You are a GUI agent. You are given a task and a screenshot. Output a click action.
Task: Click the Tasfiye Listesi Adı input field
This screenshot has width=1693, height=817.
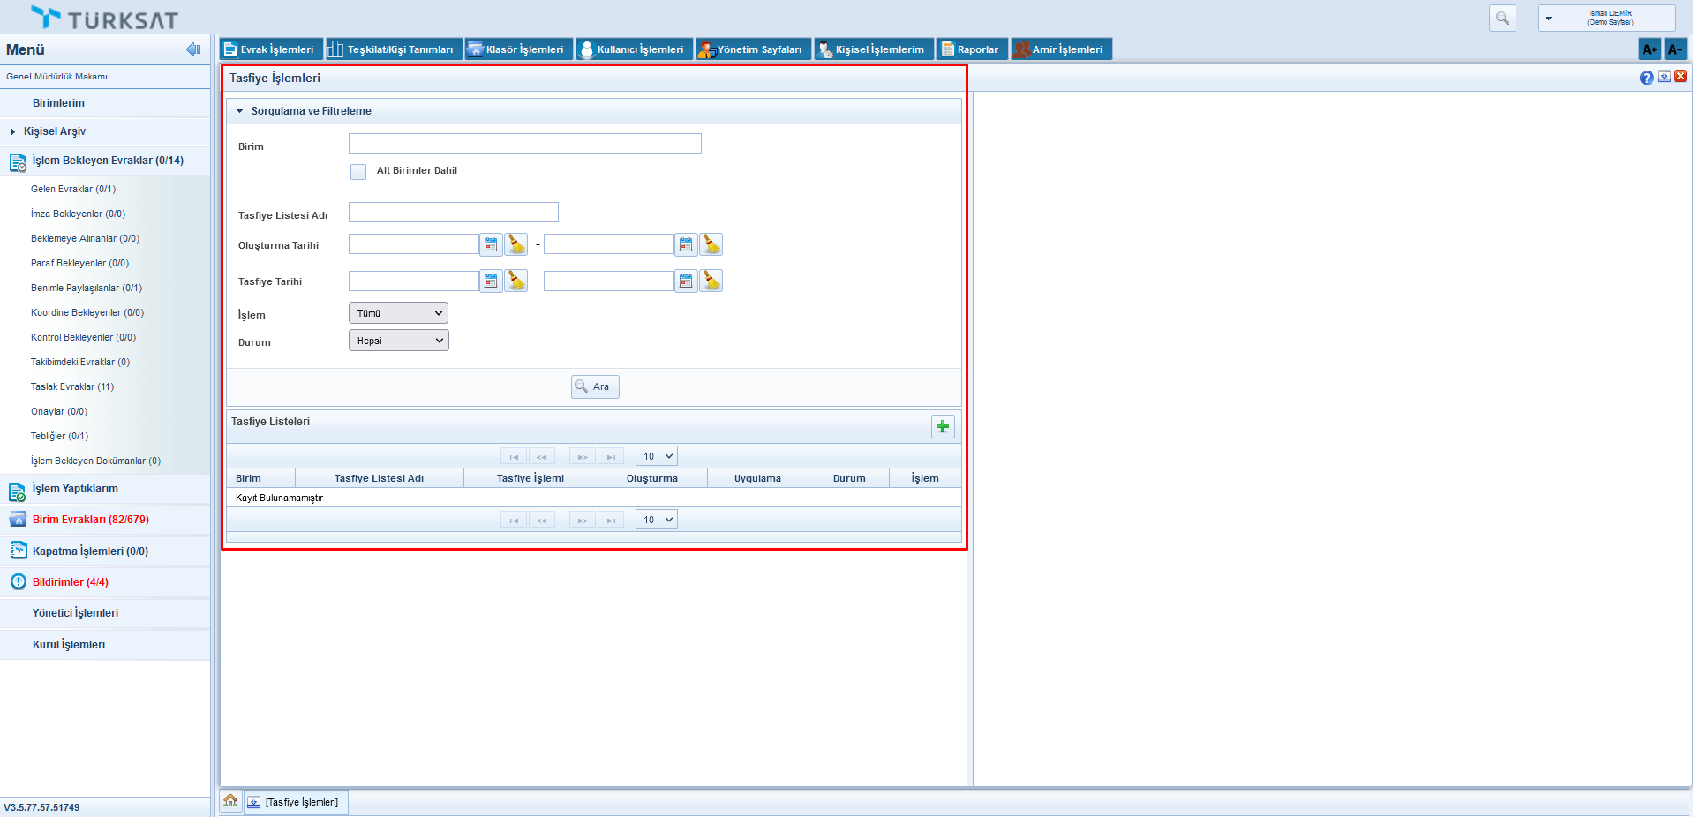(453, 213)
